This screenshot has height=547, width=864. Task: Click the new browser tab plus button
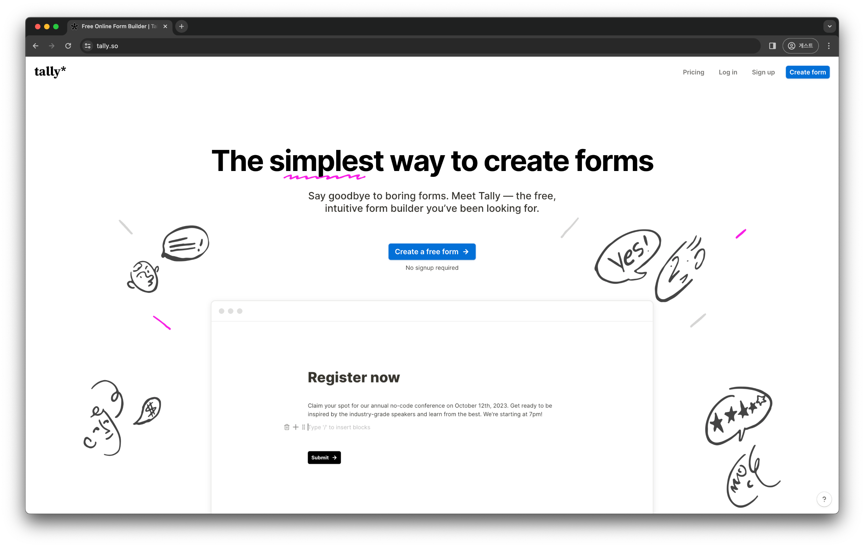pos(182,26)
